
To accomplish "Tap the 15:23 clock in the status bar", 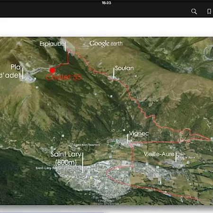I will (x=106, y=3).
